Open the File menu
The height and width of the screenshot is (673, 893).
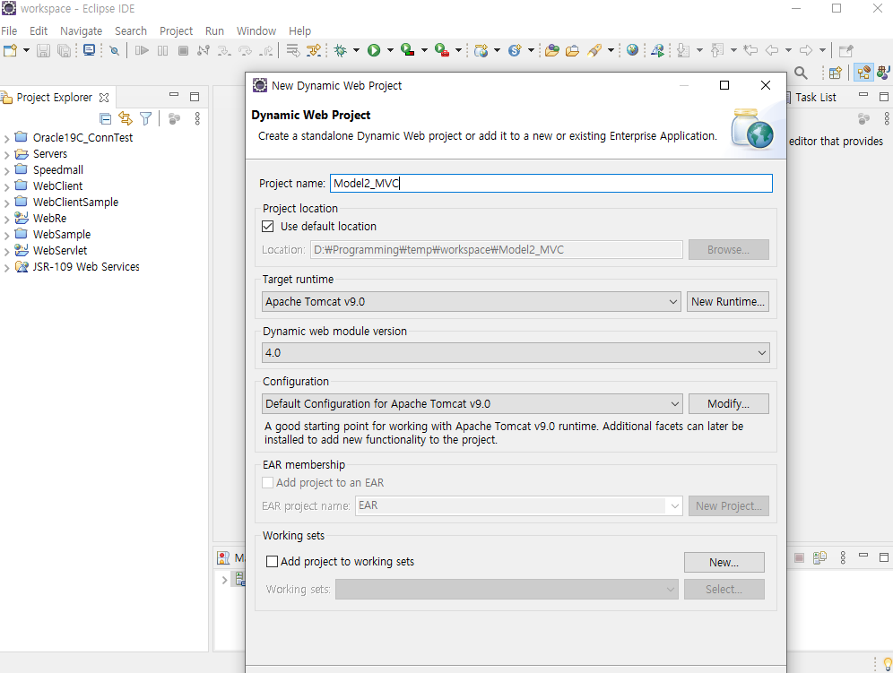click(x=9, y=30)
